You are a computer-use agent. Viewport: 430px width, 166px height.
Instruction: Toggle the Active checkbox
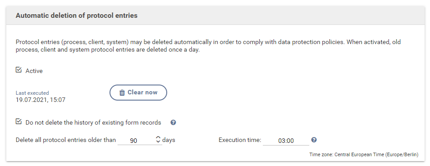pos(18,70)
